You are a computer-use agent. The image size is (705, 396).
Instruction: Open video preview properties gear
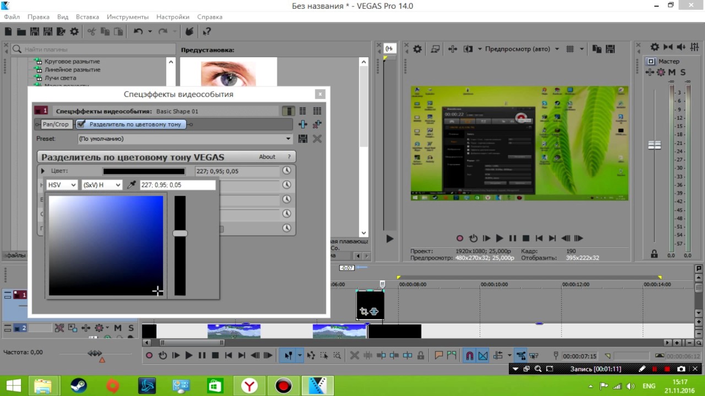417,49
